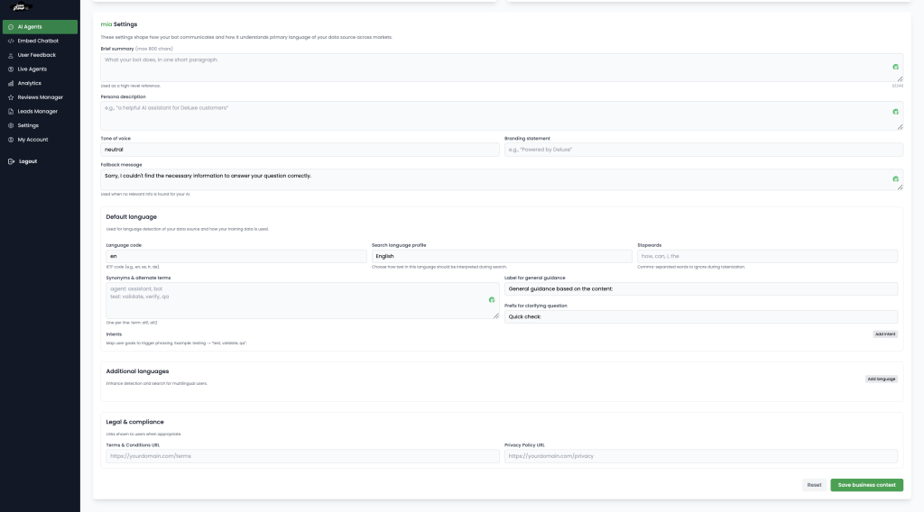Click green icon inside Brief summary field
924x512 pixels.
tap(895, 67)
